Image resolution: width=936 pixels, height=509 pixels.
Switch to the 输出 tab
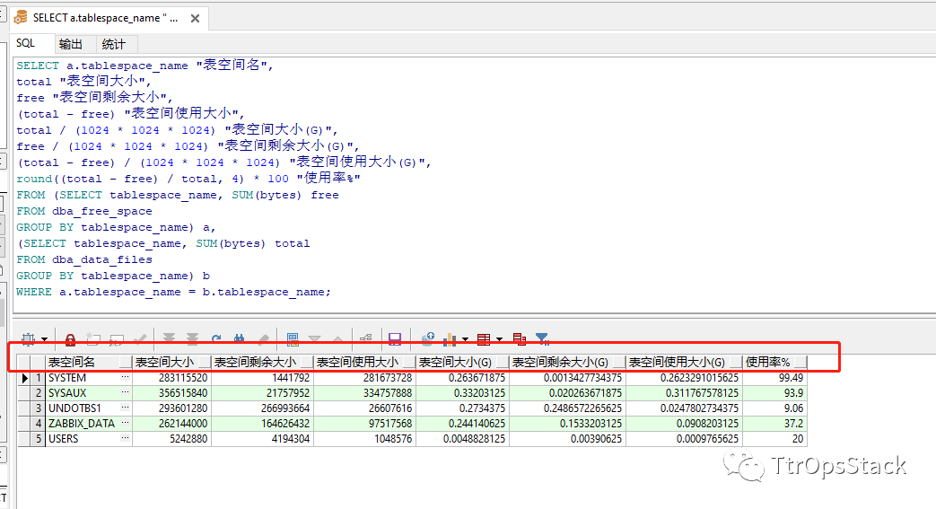71,44
